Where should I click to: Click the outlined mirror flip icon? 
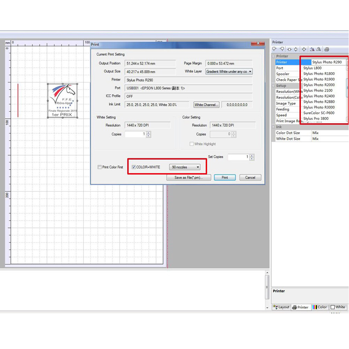click(x=319, y=49)
